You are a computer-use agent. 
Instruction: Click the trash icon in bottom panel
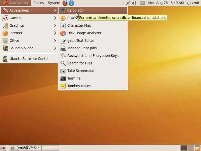198,148
